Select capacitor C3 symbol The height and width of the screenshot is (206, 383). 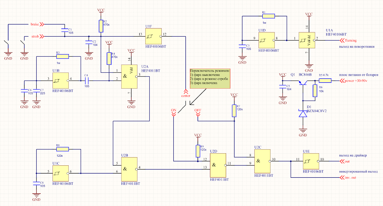[x=242, y=46]
